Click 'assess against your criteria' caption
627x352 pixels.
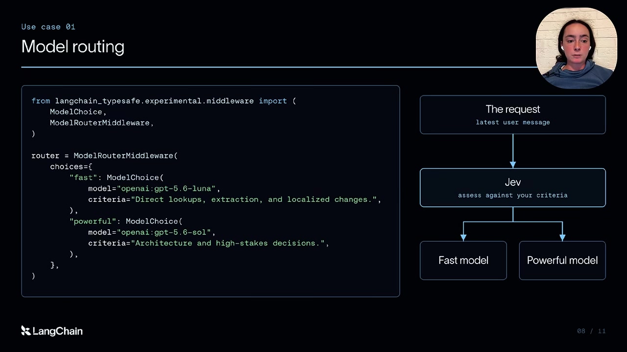pos(513,195)
